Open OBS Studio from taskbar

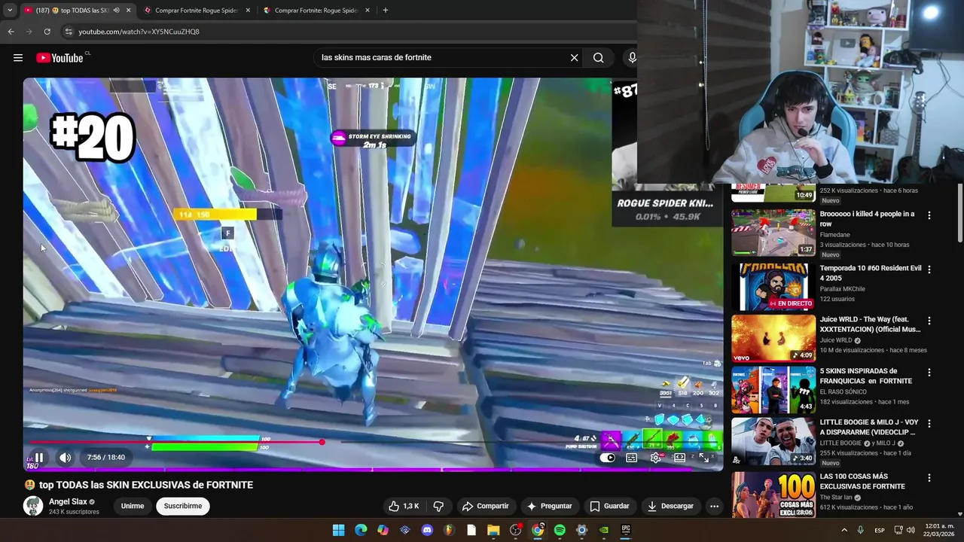tap(515, 530)
